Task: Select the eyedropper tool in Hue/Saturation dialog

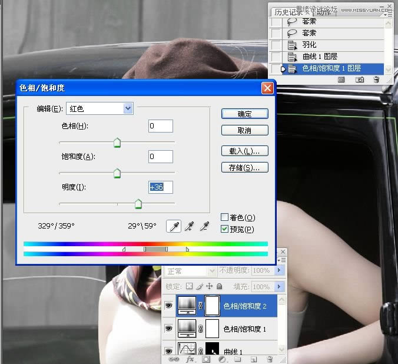Action: (173, 226)
